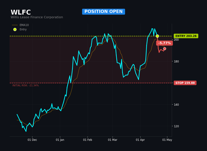Click the ENTRY 203.26 price label
Screen dimensions: 207x151
click(x=186, y=36)
